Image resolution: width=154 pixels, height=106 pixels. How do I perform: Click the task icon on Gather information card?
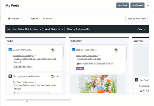(x=10, y=50)
